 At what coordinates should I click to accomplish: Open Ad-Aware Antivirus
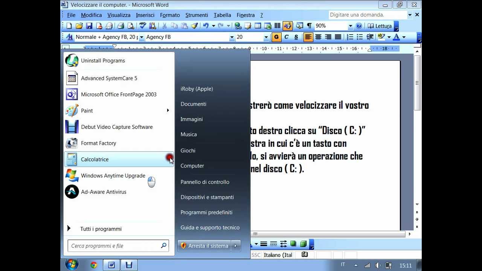click(x=119, y=192)
